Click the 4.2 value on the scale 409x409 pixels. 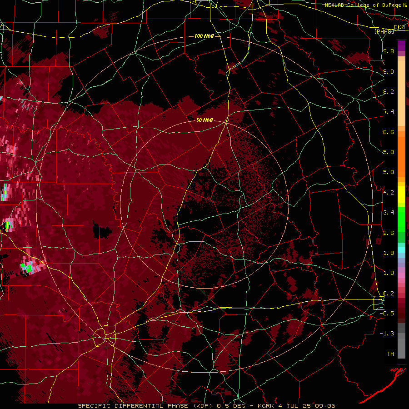[x=389, y=193]
